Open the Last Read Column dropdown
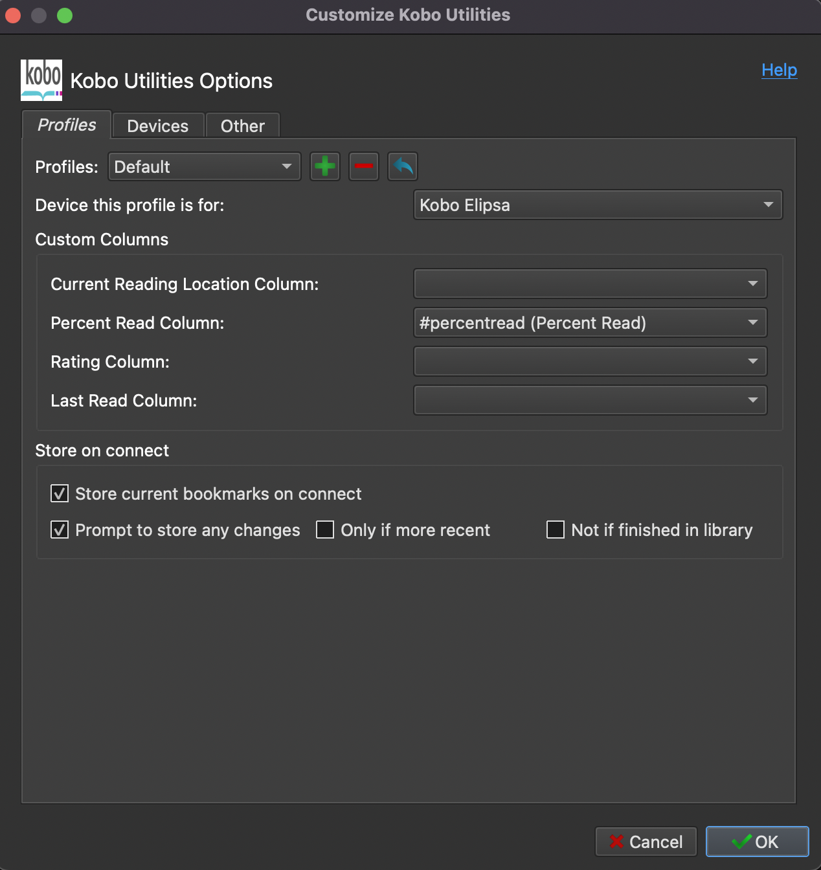This screenshot has width=821, height=870. pos(590,400)
